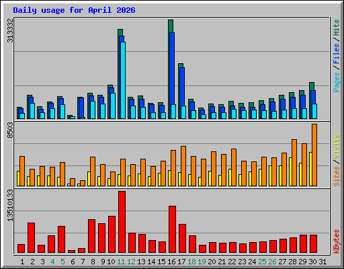Screen dimensions: 344x269
Task: Click the red KBytes bar for day 8
Action: click(x=91, y=236)
